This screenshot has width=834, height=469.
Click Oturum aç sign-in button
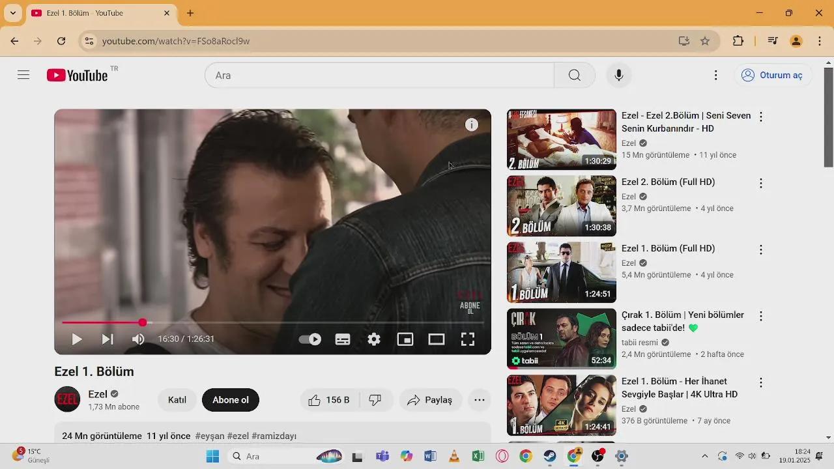pos(773,75)
